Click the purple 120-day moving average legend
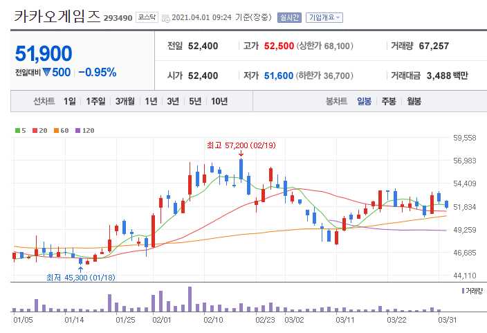Image resolution: width=487 pixels, height=333 pixels. point(85,131)
